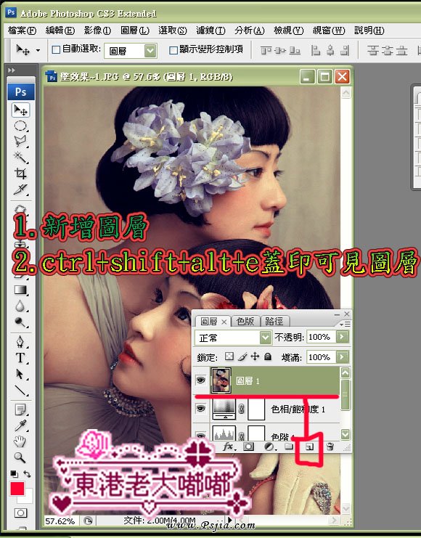
Task: Open the 圖層 auto-select dropdown
Action: click(131, 51)
